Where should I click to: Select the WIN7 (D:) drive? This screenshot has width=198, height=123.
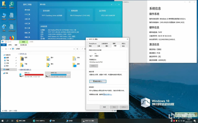(58, 75)
